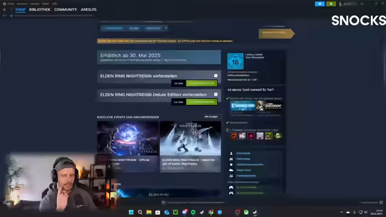Click first friend avatar with orange ring
This screenshot has width=386, height=217.
(x=234, y=136)
